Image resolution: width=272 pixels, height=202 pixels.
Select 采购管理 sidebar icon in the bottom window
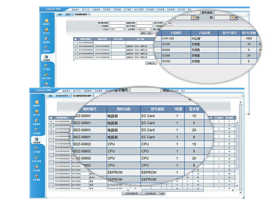tap(36, 140)
